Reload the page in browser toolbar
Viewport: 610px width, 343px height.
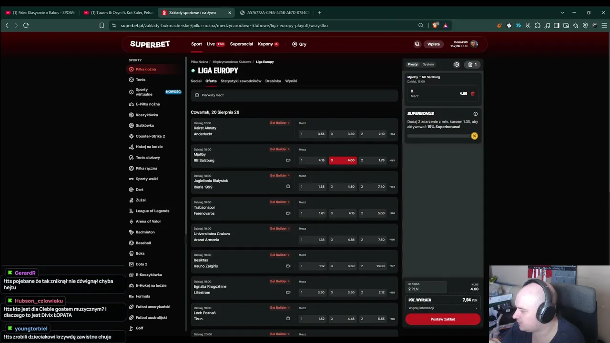[x=26, y=25]
